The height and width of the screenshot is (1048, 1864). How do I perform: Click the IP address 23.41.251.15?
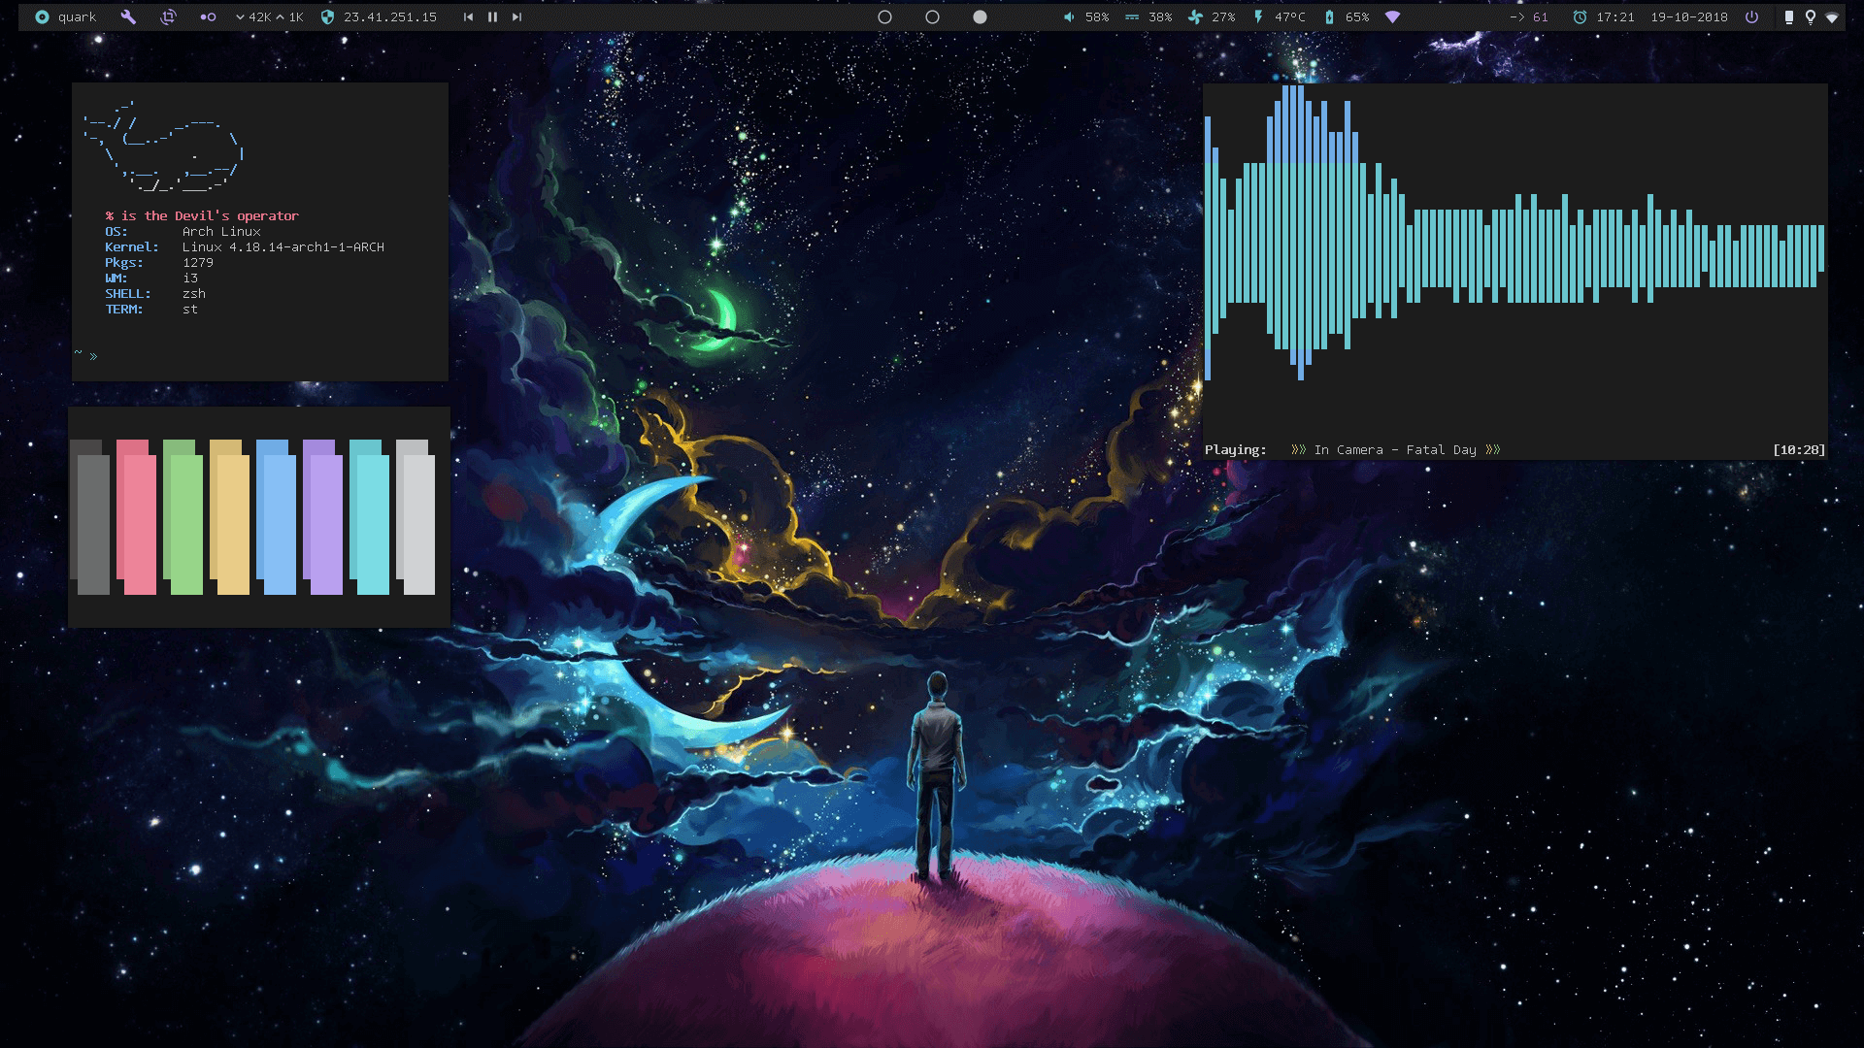[x=390, y=17]
